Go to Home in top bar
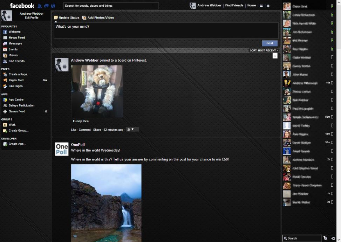Viewport: 341px width, 242px height. (251, 6)
